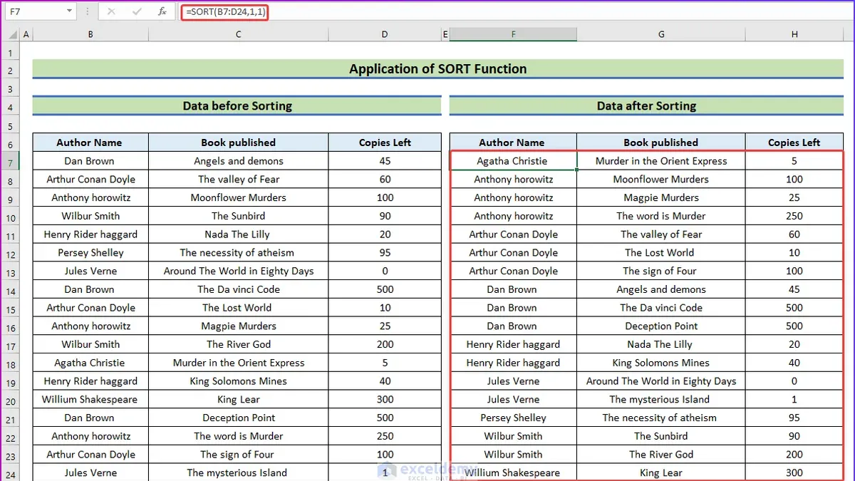The image size is (855, 481).
Task: Click cell 'Murder in the Orient Express' in column G
Action: (661, 161)
